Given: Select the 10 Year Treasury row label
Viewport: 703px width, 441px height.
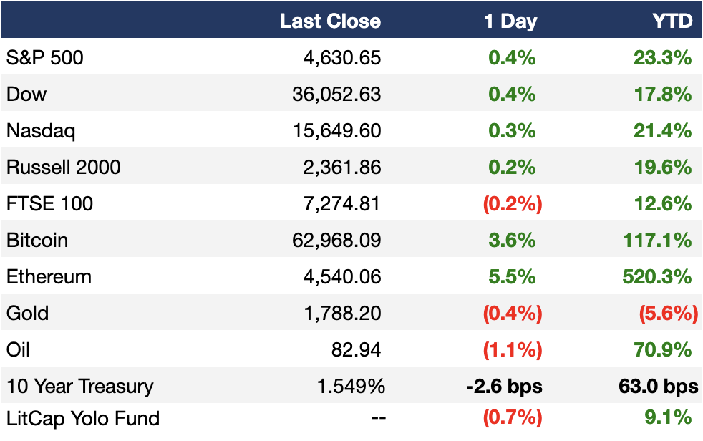Looking at the screenshot, I should click(x=79, y=387).
